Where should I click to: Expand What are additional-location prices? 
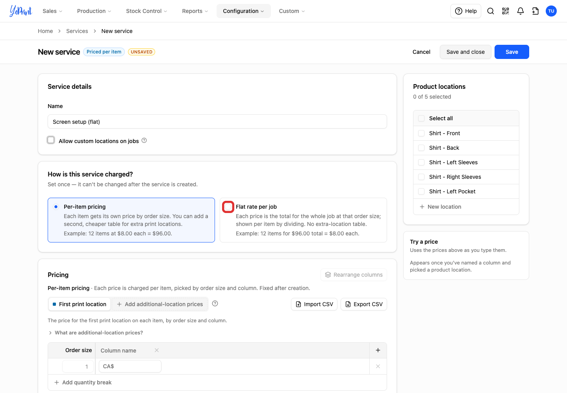click(96, 332)
